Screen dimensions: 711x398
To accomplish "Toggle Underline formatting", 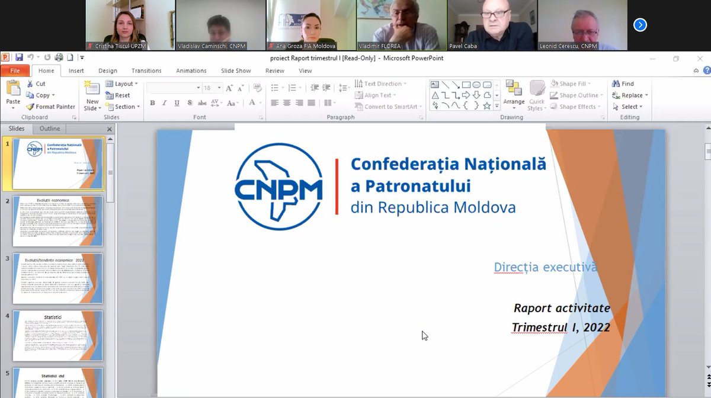I will 177,103.
